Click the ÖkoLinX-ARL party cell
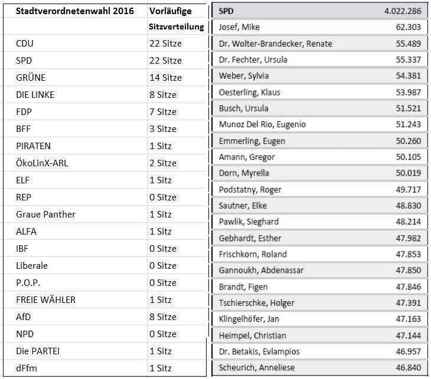Viewport: 431px width, 379px height. 76,163
